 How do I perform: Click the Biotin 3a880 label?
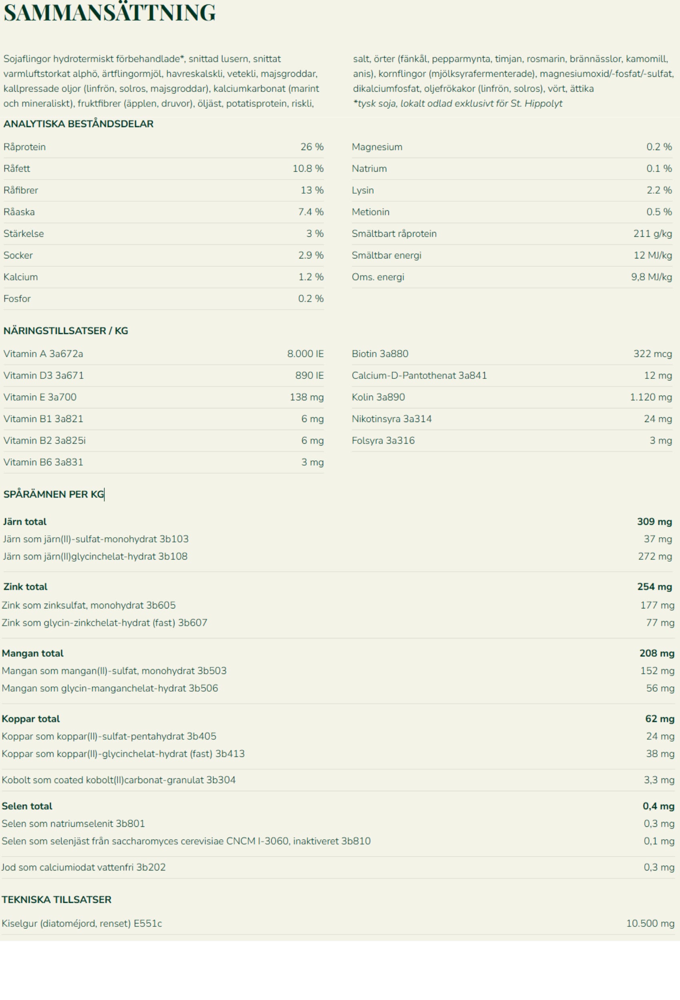coord(380,354)
